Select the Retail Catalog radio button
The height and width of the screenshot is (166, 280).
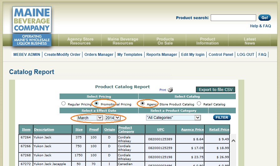199,104
